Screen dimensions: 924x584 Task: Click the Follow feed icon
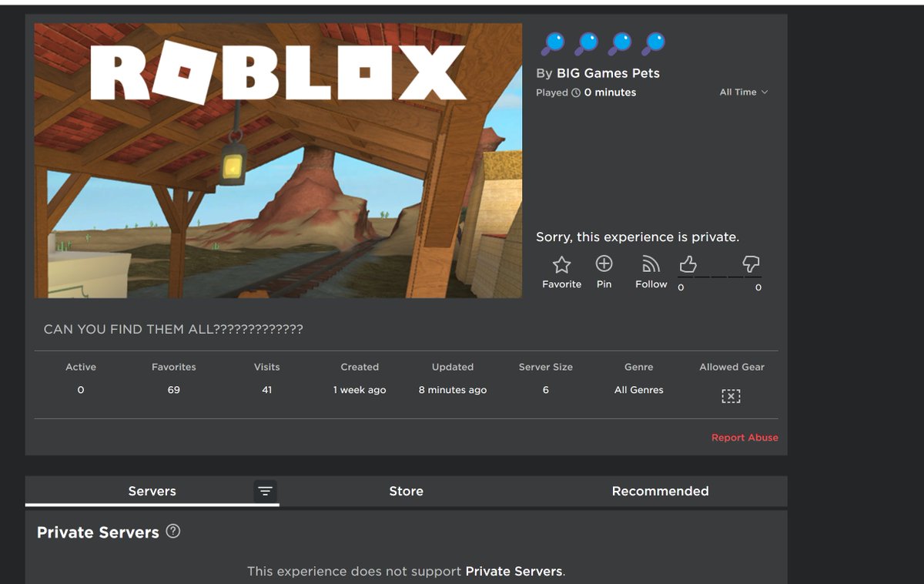(x=651, y=264)
